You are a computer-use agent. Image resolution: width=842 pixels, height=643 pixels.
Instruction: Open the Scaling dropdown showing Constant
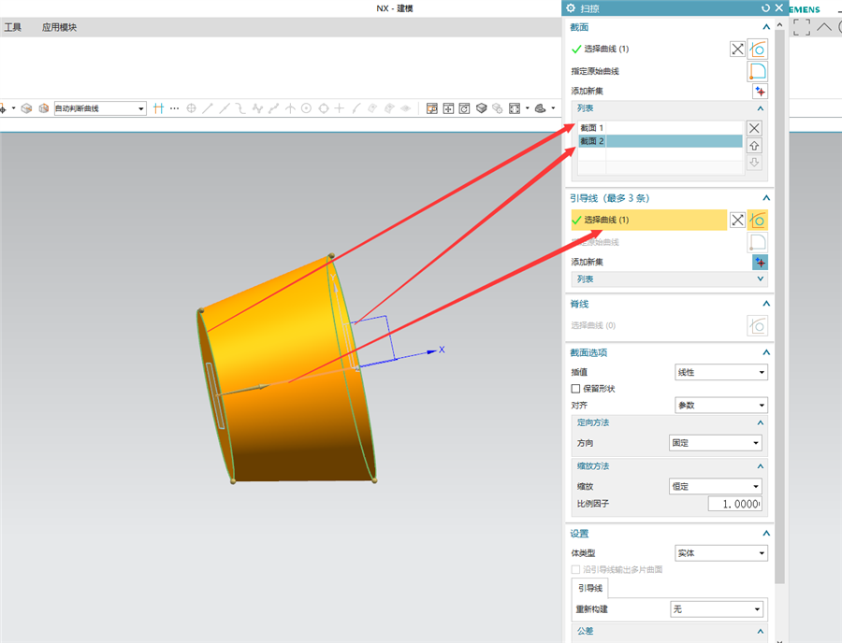tap(716, 486)
